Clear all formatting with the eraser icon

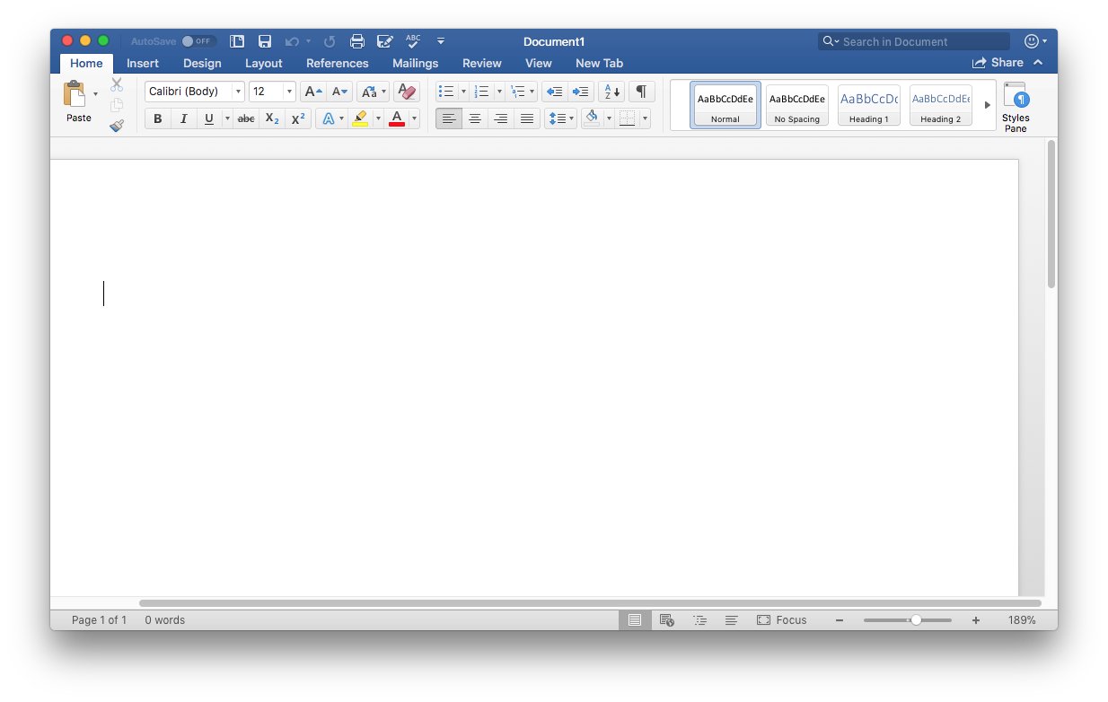coord(406,91)
